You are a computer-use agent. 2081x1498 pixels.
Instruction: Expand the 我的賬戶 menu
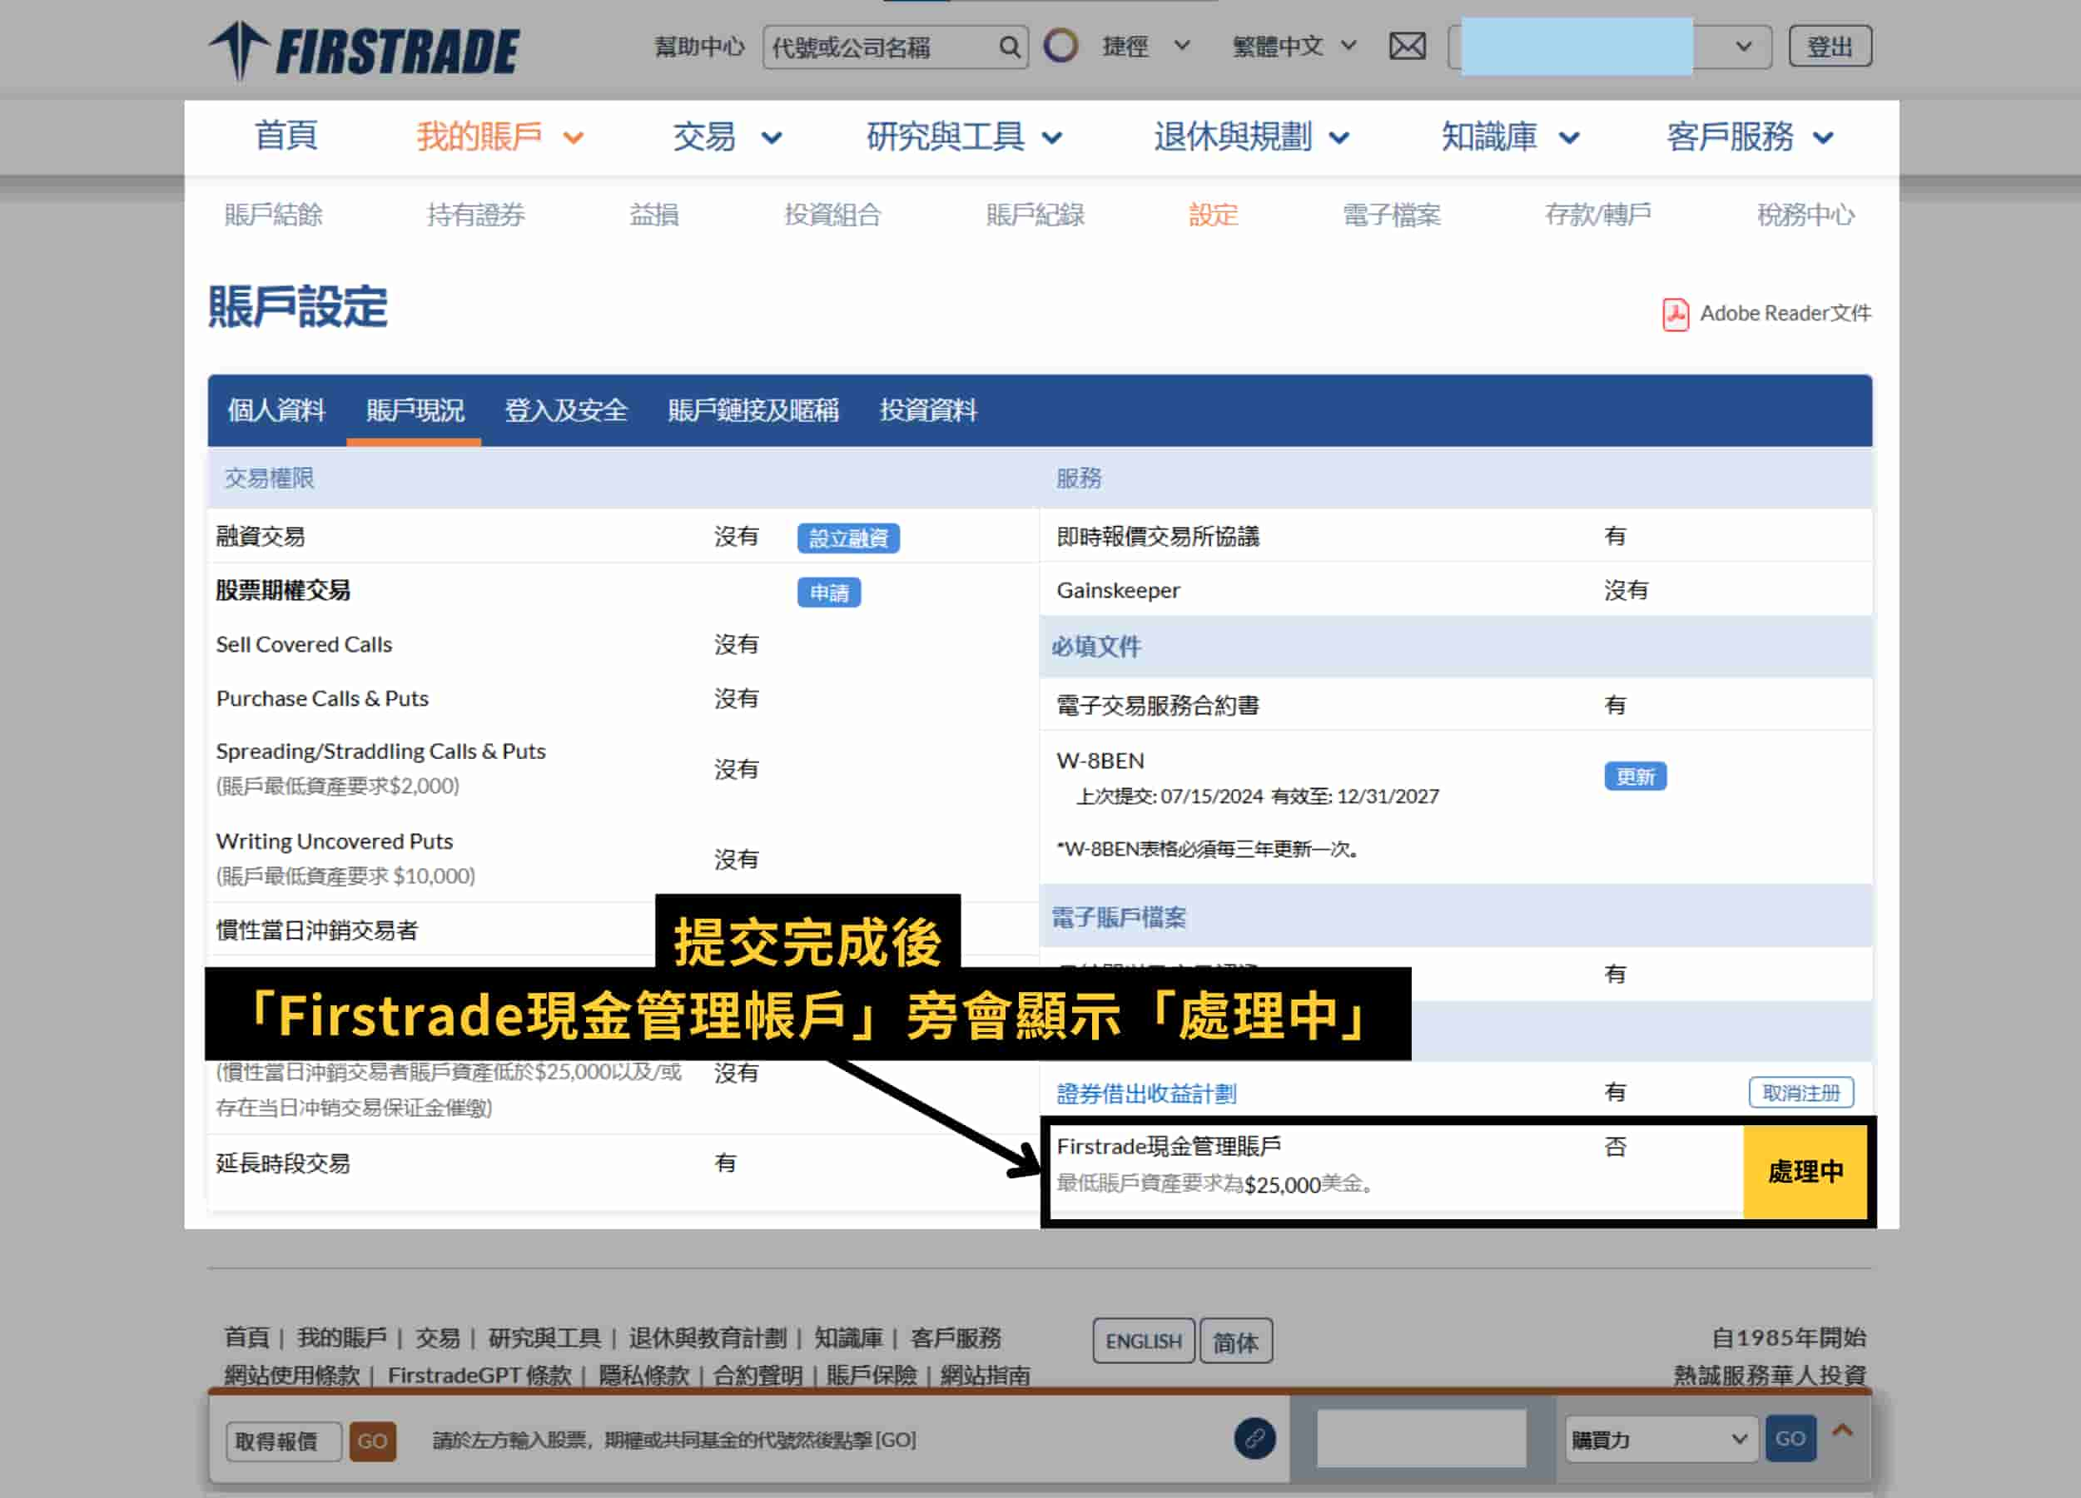coord(500,136)
